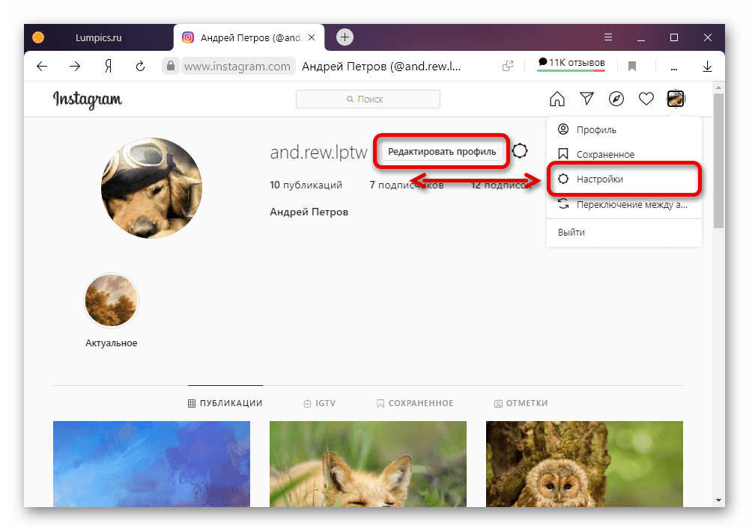Screen dimensions: 749x531
Task: Switch to IGTV tab
Action: point(319,403)
